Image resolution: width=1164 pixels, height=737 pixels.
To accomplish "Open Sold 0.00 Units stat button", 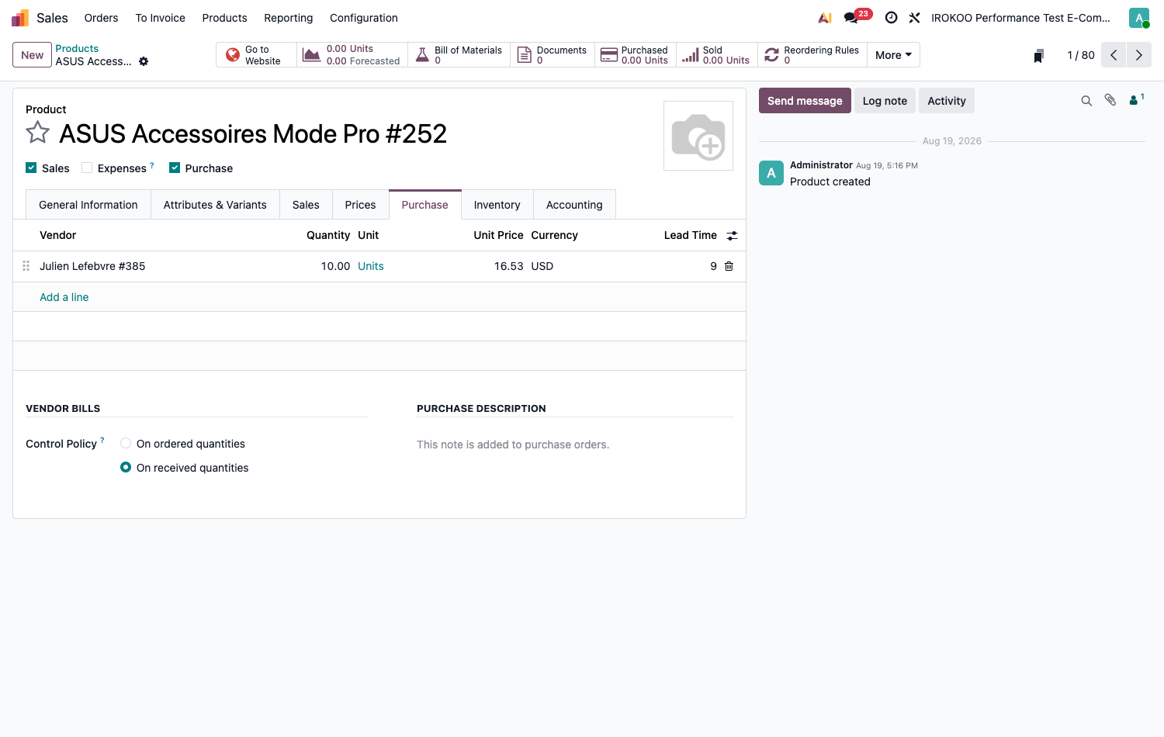I will 716,55.
